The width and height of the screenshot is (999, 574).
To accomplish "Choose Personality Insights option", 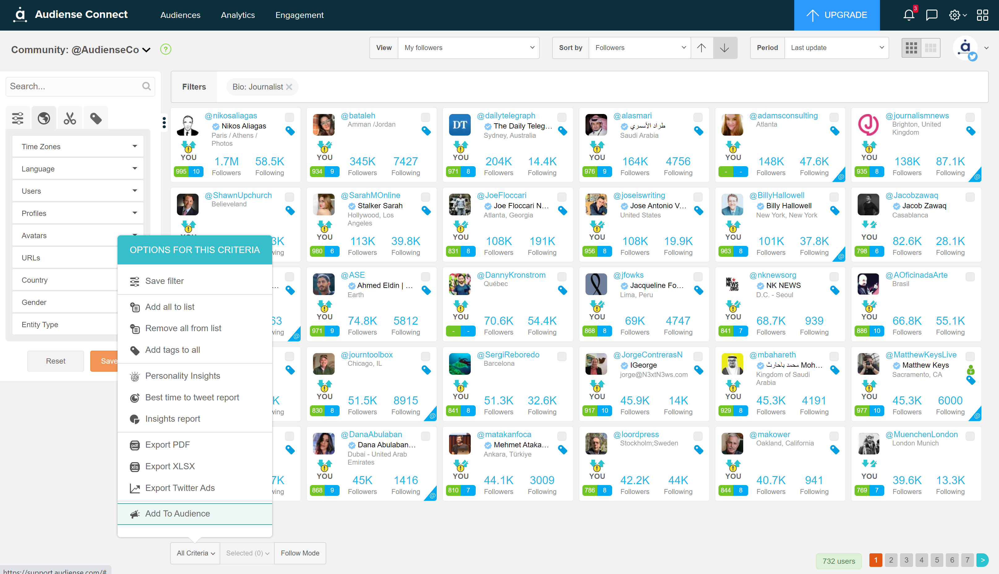I will (x=195, y=376).
